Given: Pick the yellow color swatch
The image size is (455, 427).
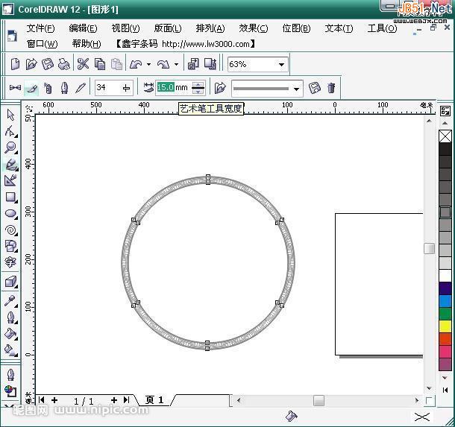Looking at the screenshot, I should (x=445, y=326).
